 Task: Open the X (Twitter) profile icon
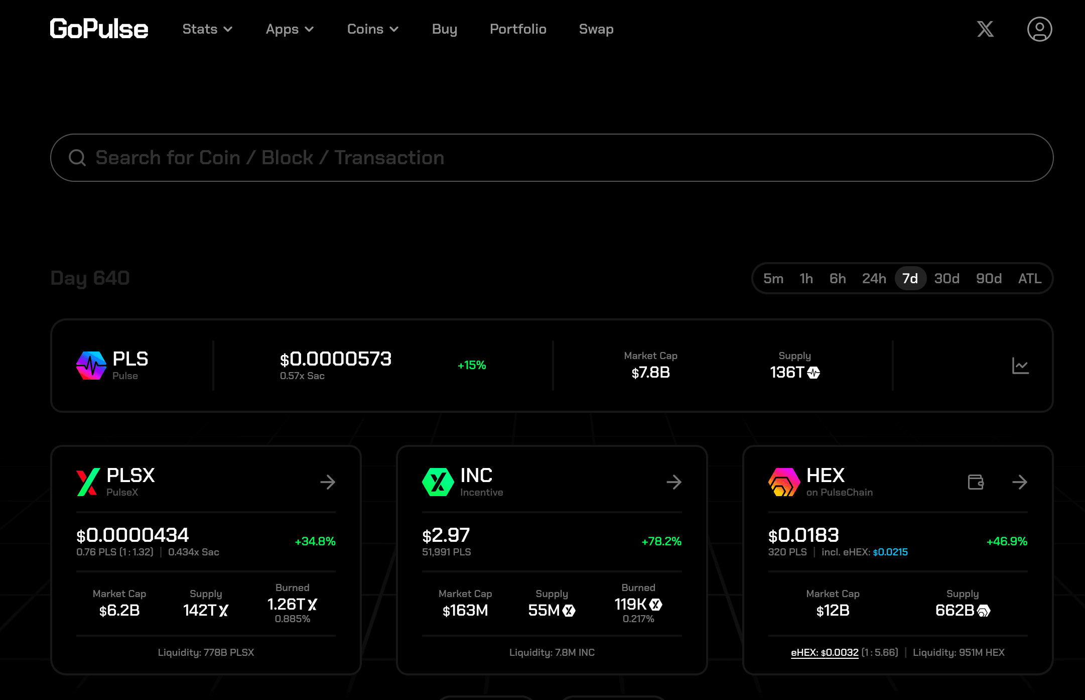(x=985, y=29)
